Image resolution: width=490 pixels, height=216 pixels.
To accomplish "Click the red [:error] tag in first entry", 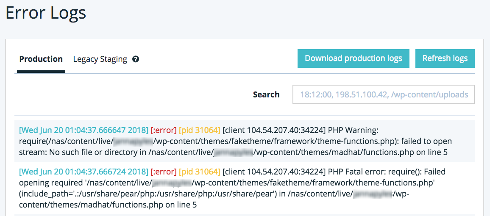I will [x=163, y=130].
